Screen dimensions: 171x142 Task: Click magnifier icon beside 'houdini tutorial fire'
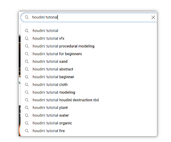[x=27, y=131]
